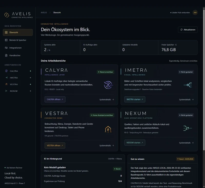Expand Systemdetails on IMETRA card
The height and width of the screenshot is (188, 205).
(187, 99)
